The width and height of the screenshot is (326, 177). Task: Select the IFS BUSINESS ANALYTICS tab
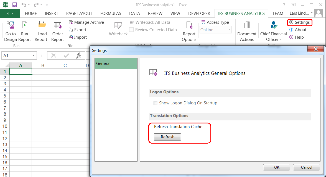241,14
